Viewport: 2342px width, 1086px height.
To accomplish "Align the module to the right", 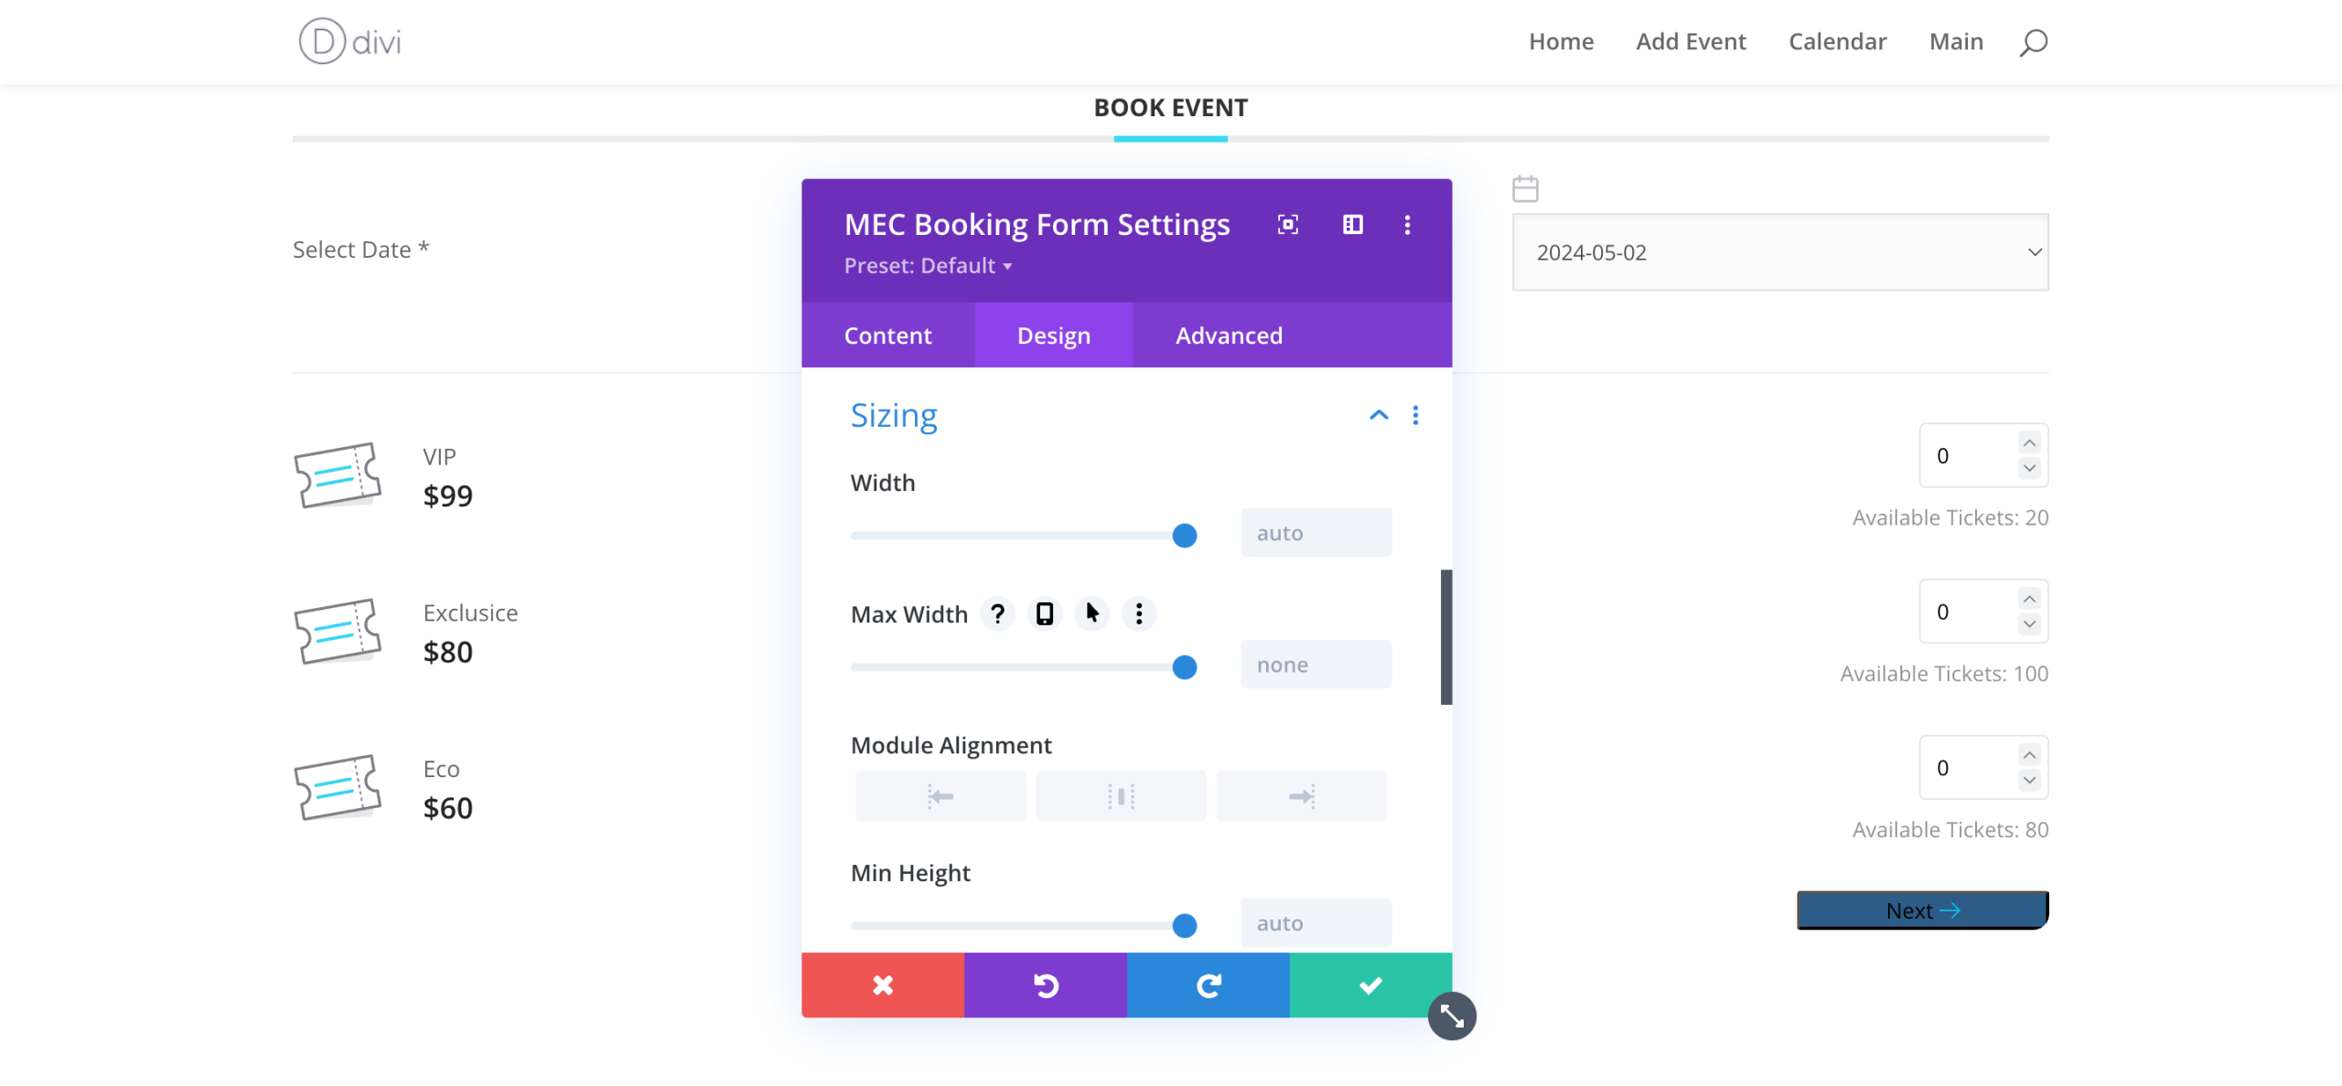I will 1301,796.
